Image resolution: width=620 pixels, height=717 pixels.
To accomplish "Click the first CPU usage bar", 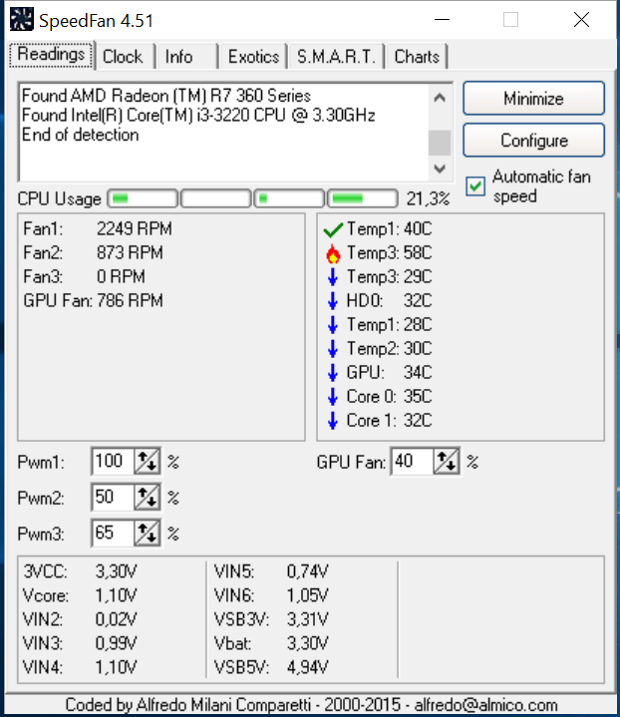I will pyautogui.click(x=143, y=198).
